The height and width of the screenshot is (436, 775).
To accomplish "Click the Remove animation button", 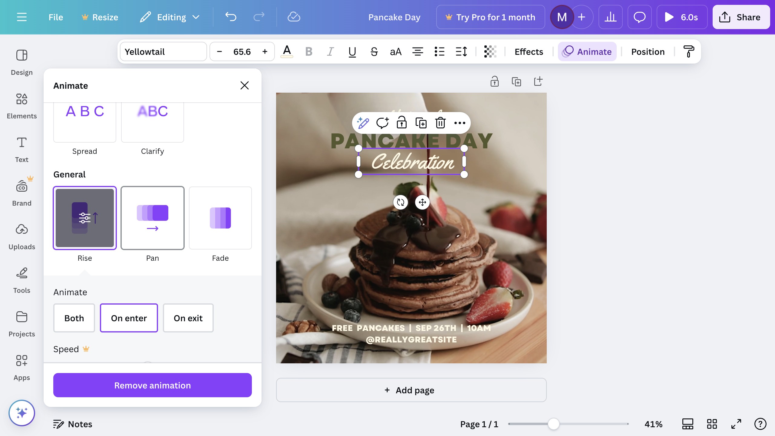I will [x=153, y=385].
